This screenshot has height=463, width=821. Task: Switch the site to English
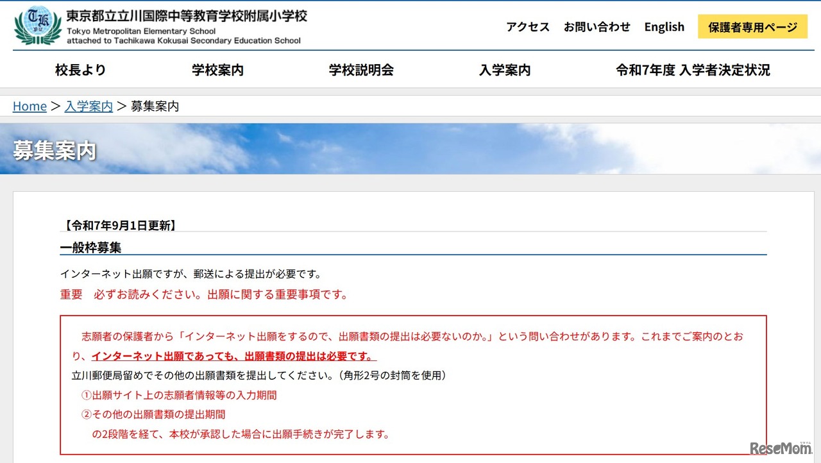[664, 27]
